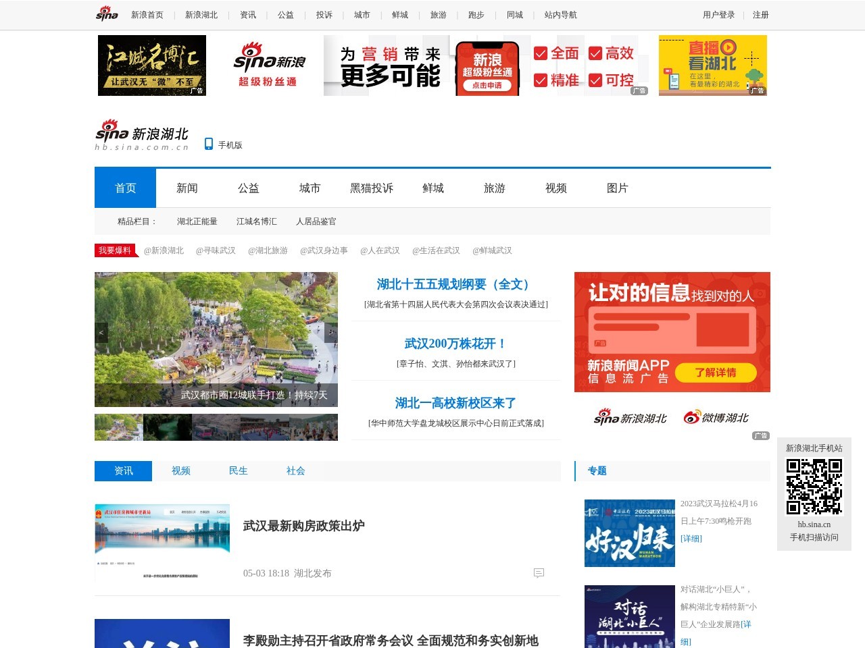Switch to the 民生 news tab
865x648 pixels.
(239, 471)
